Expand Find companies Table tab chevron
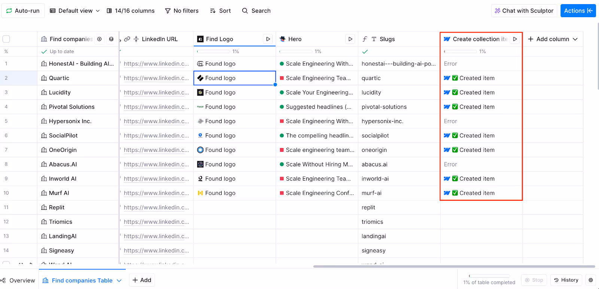The image size is (599, 289). [x=119, y=280]
